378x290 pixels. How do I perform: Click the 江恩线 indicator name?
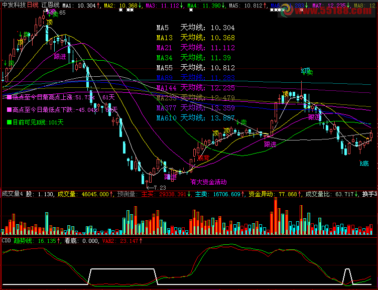click(50, 5)
